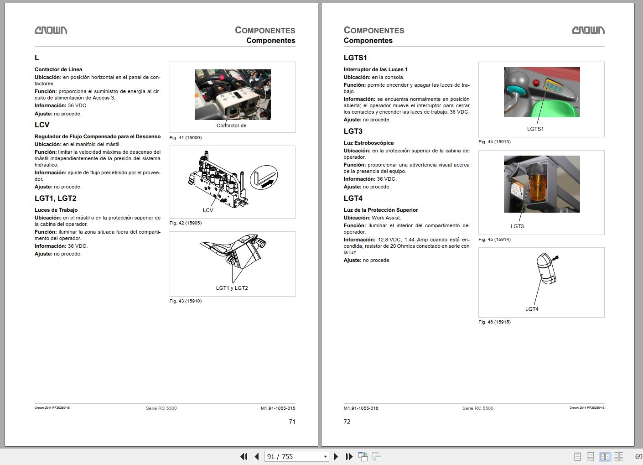Screen dimensions: 643x465
Task: Click the previous view icon
Action: [x=363, y=456]
